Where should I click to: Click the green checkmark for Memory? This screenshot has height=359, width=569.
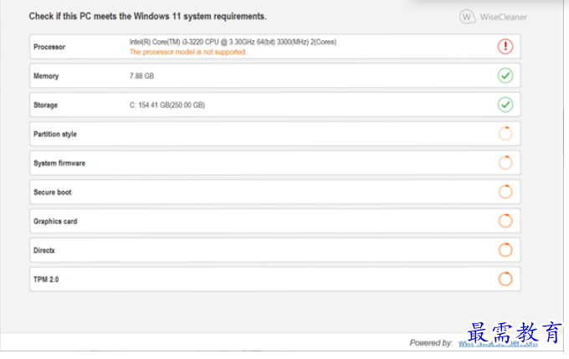505,75
